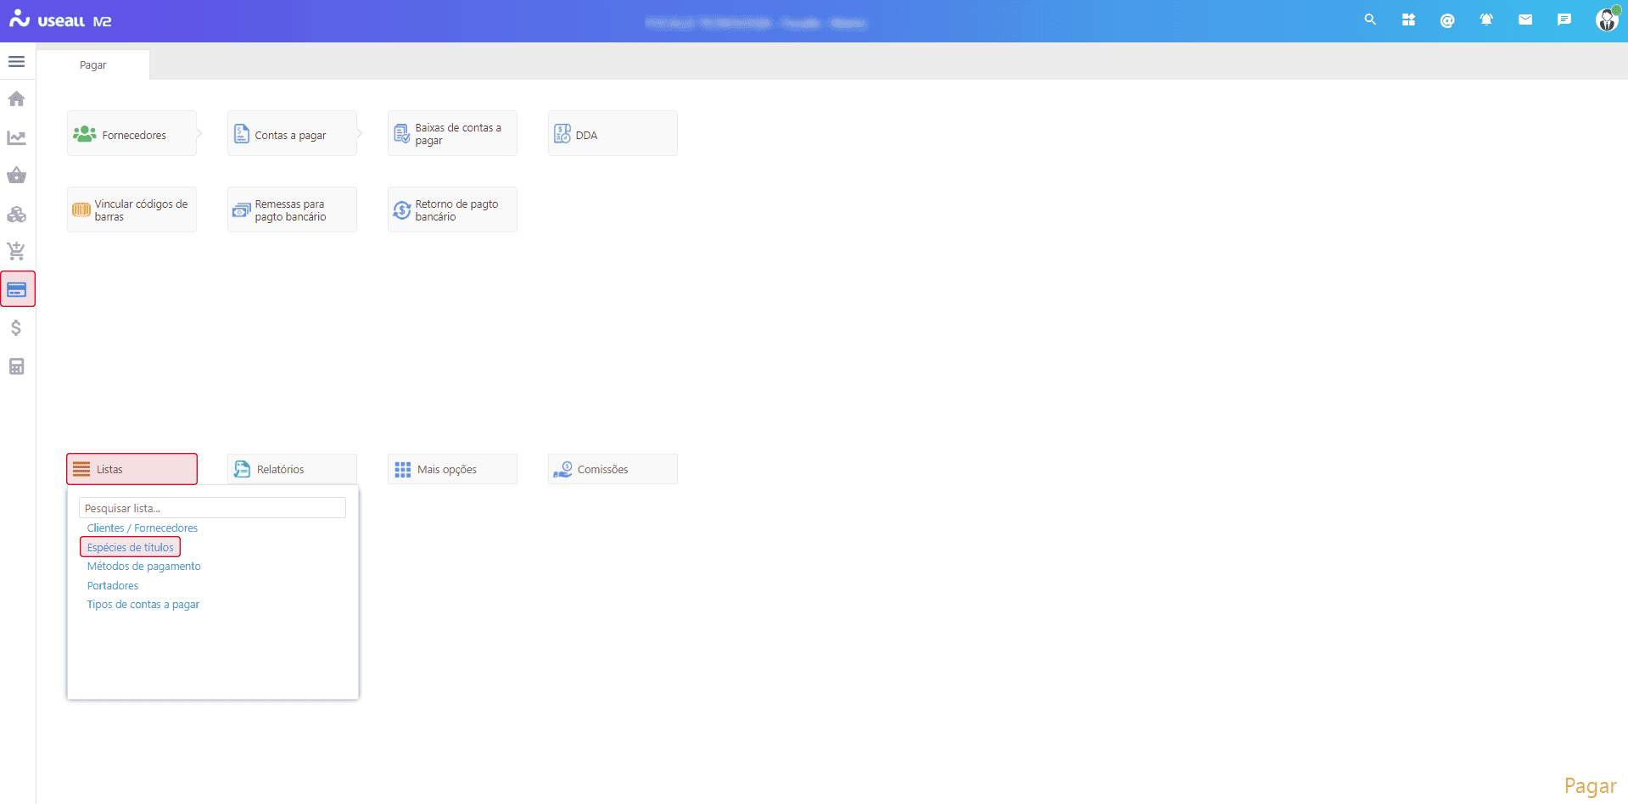
Task: Open the shopping cart sidebar icon
Action: click(x=16, y=251)
